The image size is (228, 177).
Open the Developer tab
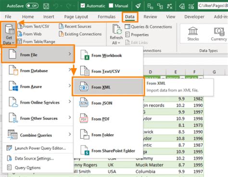[x=194, y=17]
